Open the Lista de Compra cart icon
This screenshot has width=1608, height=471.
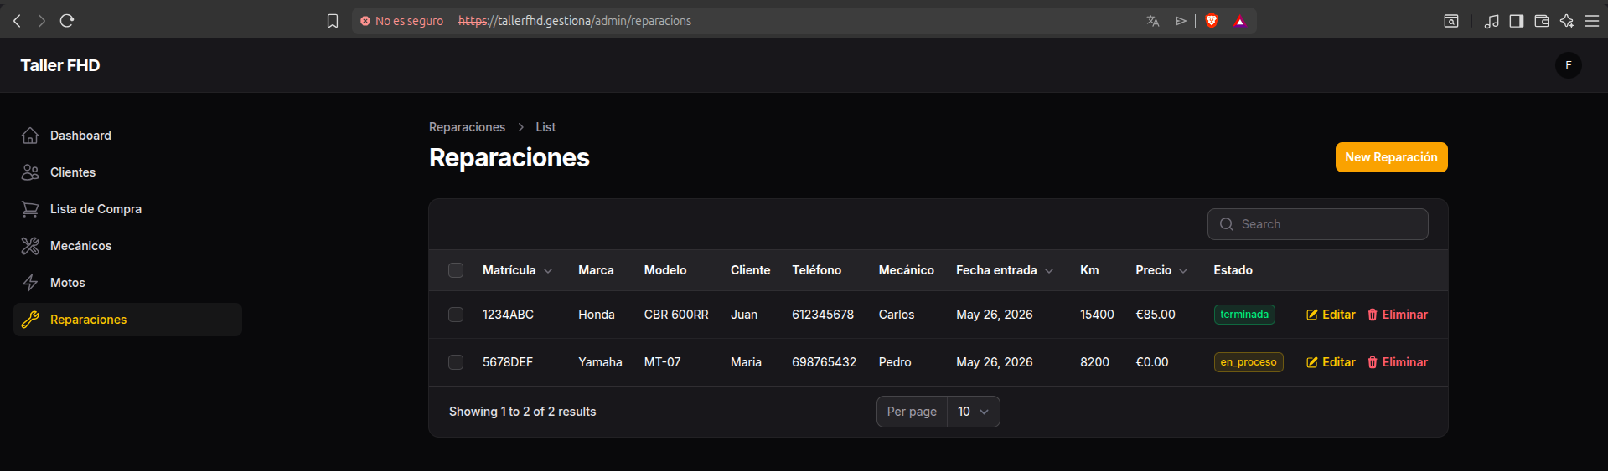point(30,209)
